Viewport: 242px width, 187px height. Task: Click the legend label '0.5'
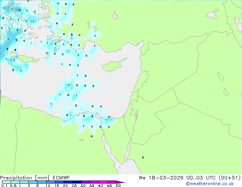click(x=13, y=185)
